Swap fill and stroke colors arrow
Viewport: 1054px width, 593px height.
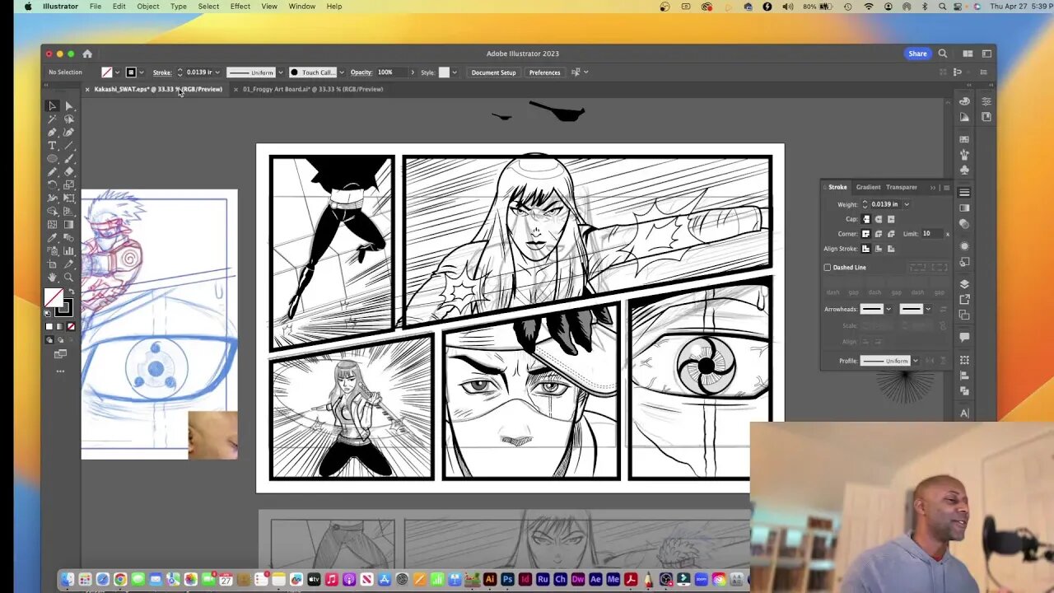coord(72,291)
